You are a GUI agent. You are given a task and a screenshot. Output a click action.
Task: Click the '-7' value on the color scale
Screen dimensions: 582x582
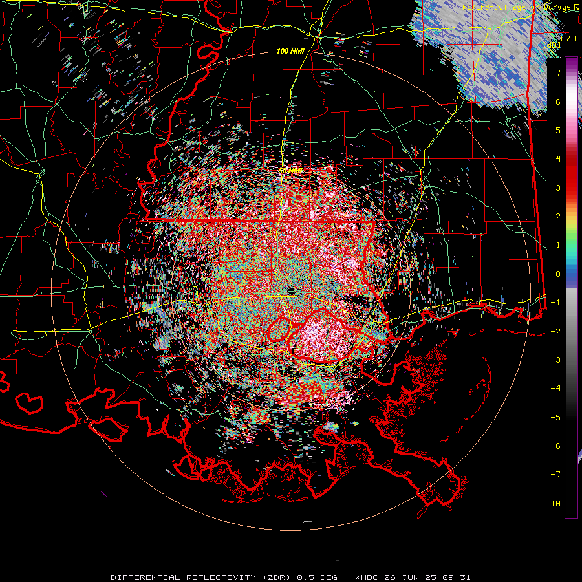(x=555, y=475)
